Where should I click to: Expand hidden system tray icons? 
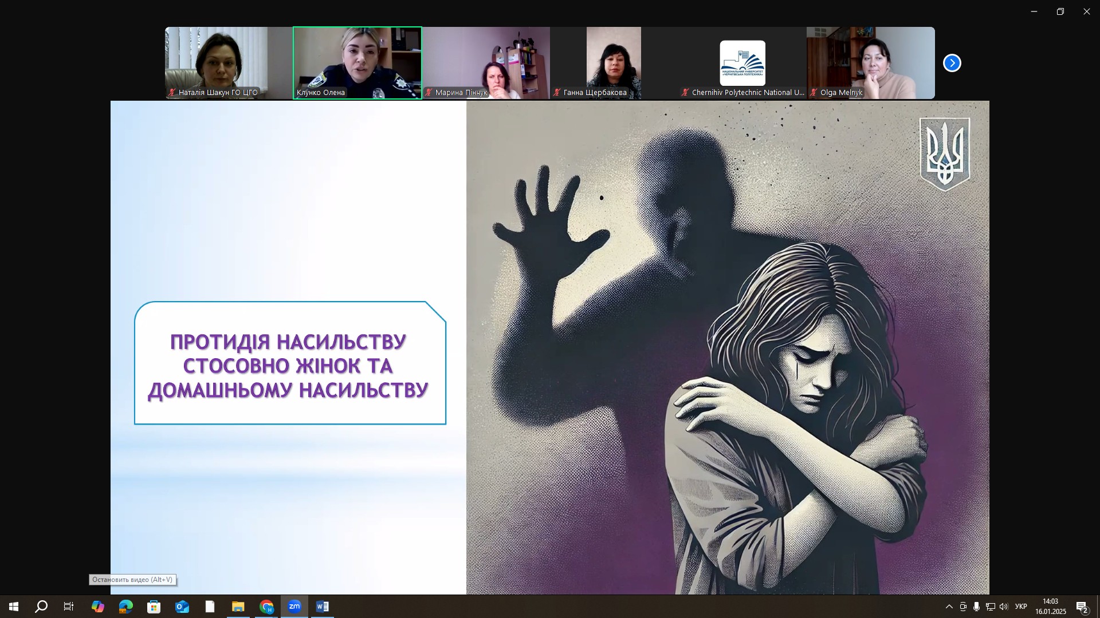tap(949, 607)
